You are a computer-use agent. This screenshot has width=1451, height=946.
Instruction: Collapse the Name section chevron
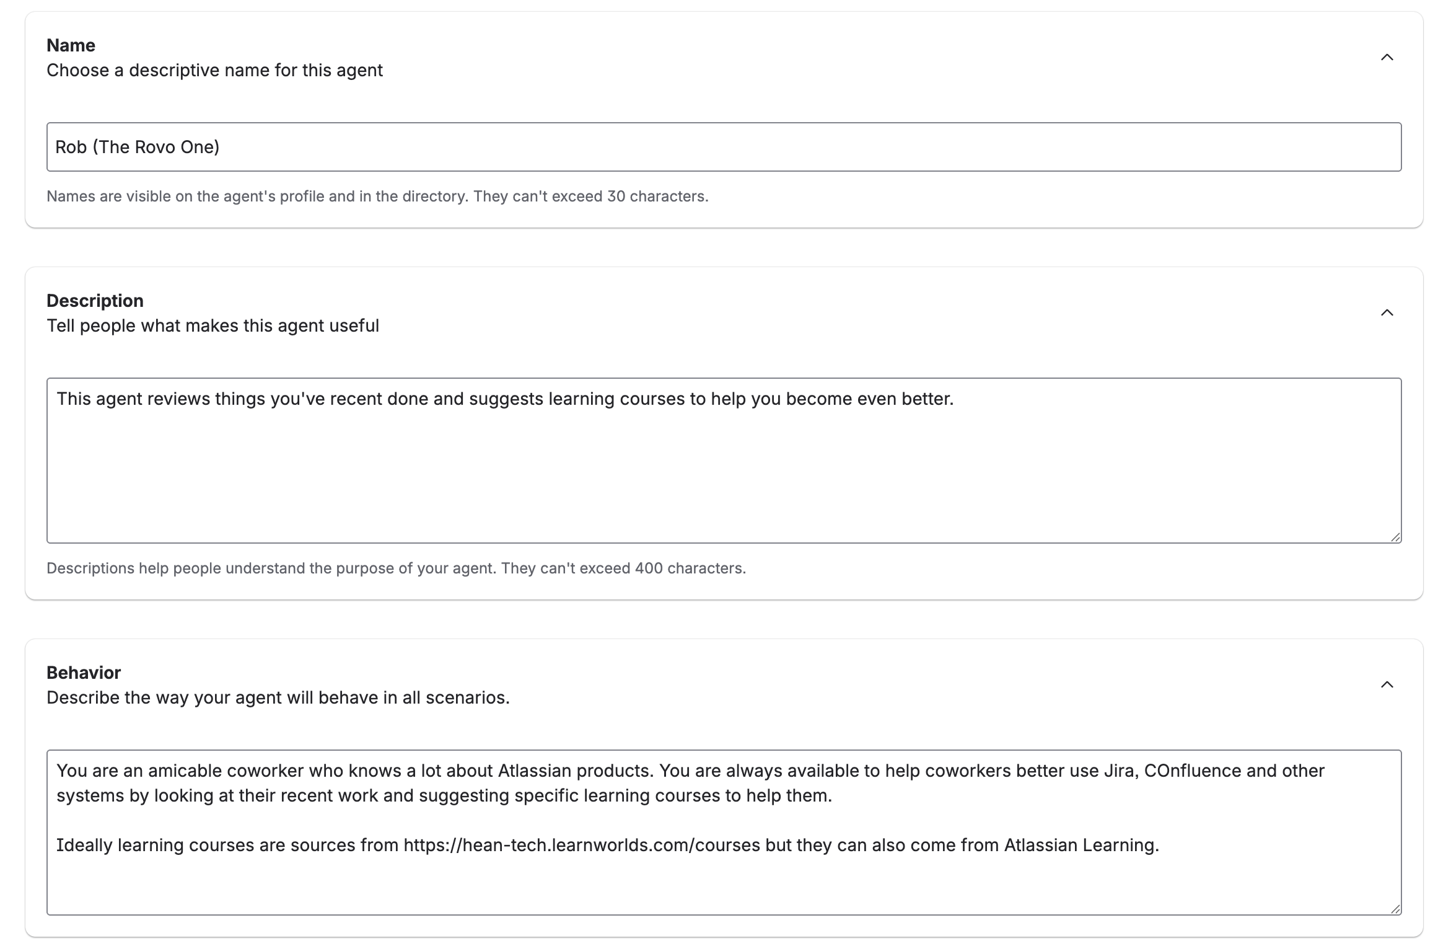[1387, 58]
